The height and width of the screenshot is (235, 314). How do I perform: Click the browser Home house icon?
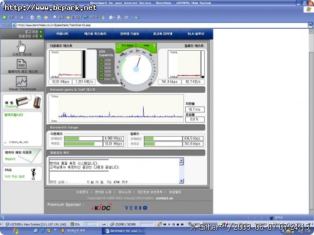click(x=46, y=18)
